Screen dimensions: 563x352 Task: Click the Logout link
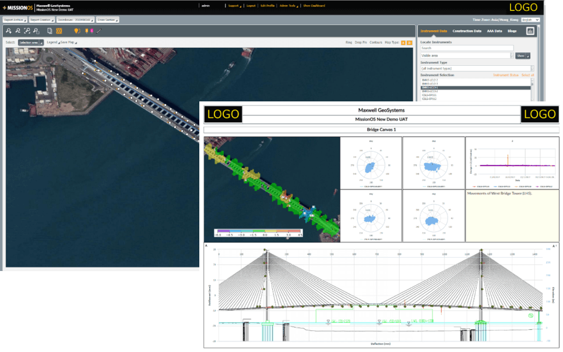[x=251, y=6]
